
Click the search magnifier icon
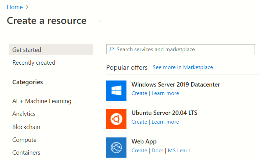[111, 49]
